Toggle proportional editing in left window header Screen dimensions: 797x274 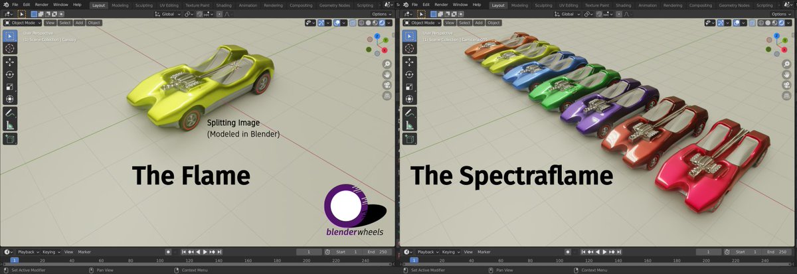click(x=219, y=14)
